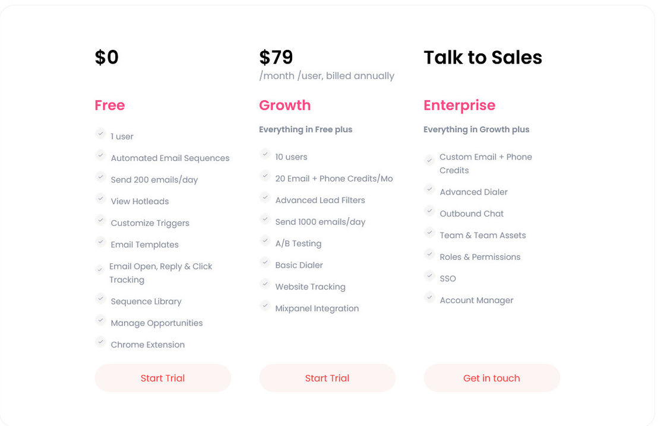The height and width of the screenshot is (426, 658).
Task: Click the check icon beside Mixpanel Integration
Action: click(265, 306)
